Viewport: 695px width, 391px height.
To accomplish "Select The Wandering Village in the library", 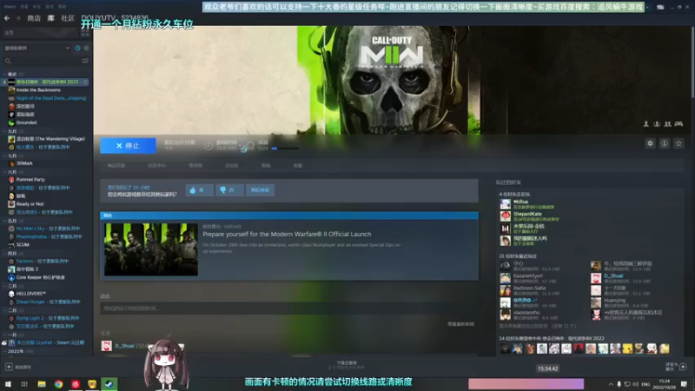I will pos(50,139).
